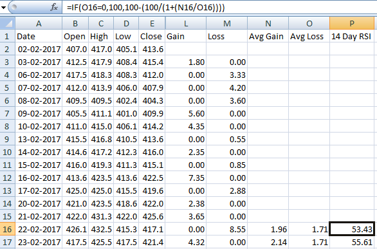
Task: Select column L header
Action: coord(186,23)
